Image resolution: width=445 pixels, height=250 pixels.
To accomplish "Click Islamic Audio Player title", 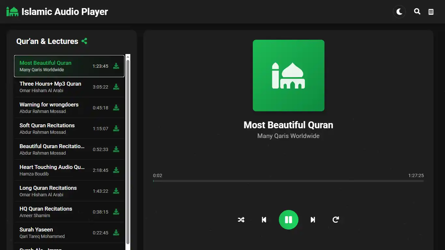I will pos(65,12).
